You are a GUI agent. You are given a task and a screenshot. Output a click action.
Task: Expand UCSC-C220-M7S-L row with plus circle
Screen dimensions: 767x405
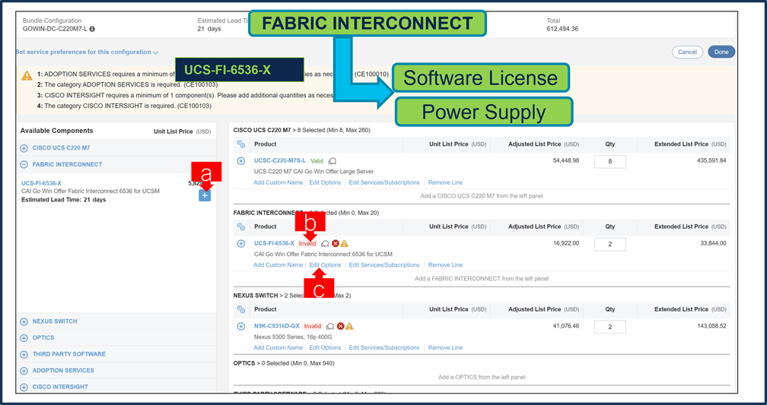click(x=240, y=161)
